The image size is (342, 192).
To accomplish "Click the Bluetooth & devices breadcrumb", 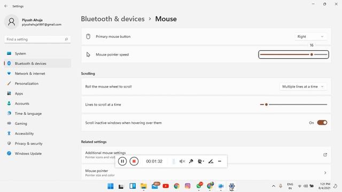I will [113, 19].
